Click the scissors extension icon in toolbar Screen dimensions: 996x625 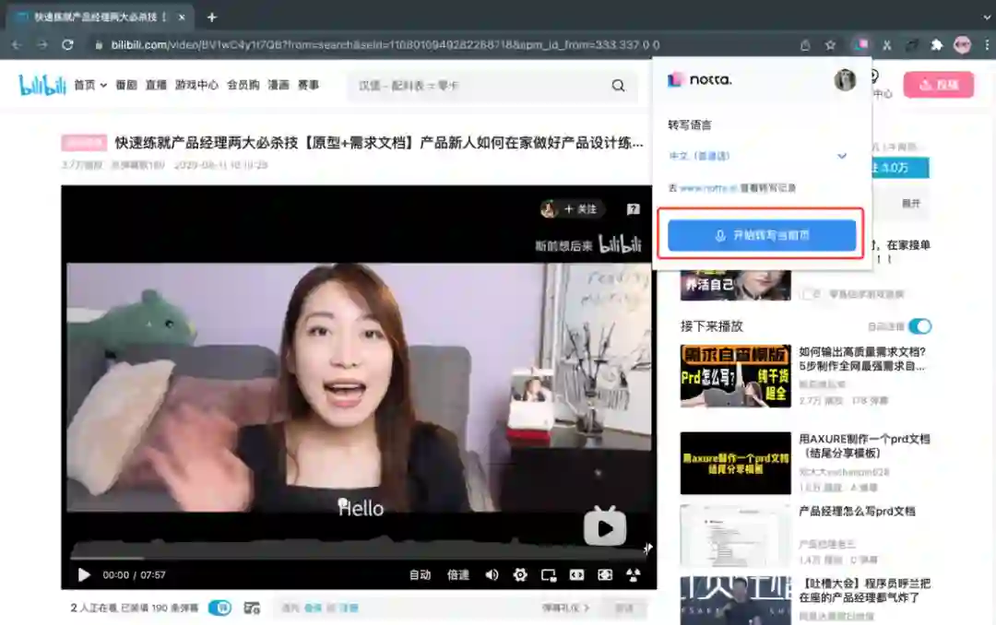[887, 44]
